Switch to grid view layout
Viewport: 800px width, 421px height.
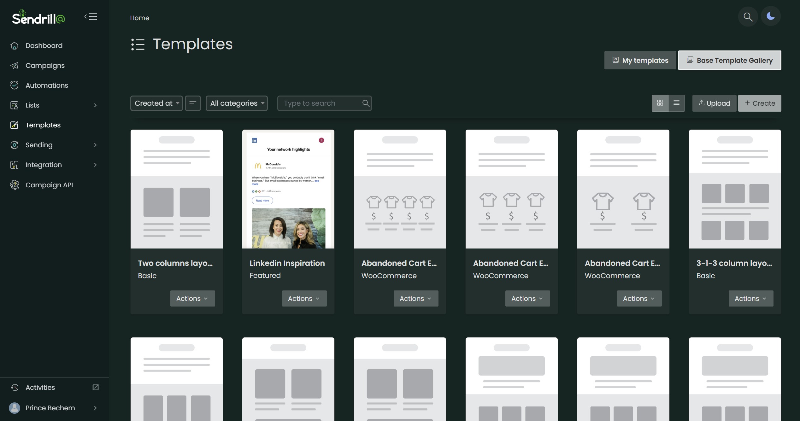[x=660, y=103]
